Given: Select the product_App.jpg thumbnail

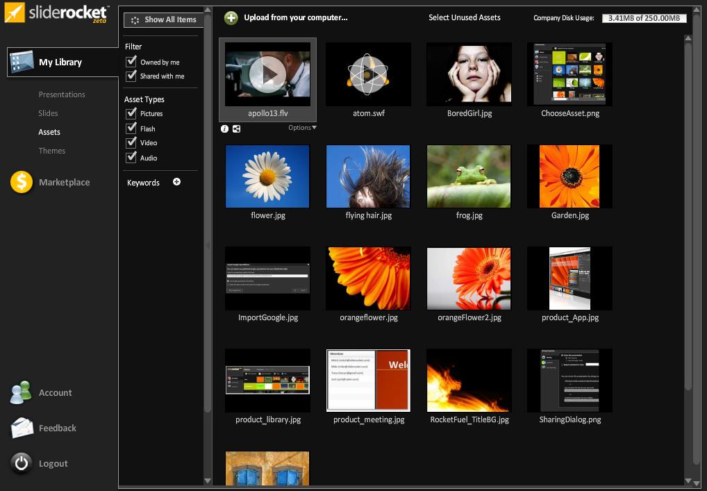Looking at the screenshot, I should 570,278.
